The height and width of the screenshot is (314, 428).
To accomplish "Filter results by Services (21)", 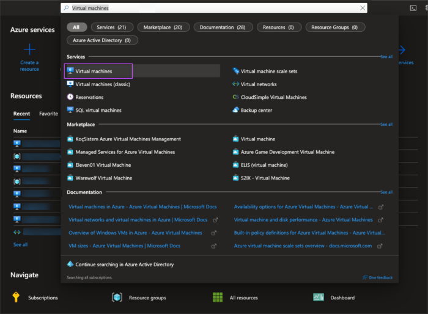I will 113,27.
